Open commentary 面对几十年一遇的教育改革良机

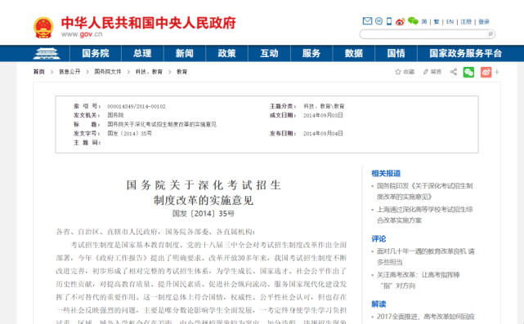point(425,256)
